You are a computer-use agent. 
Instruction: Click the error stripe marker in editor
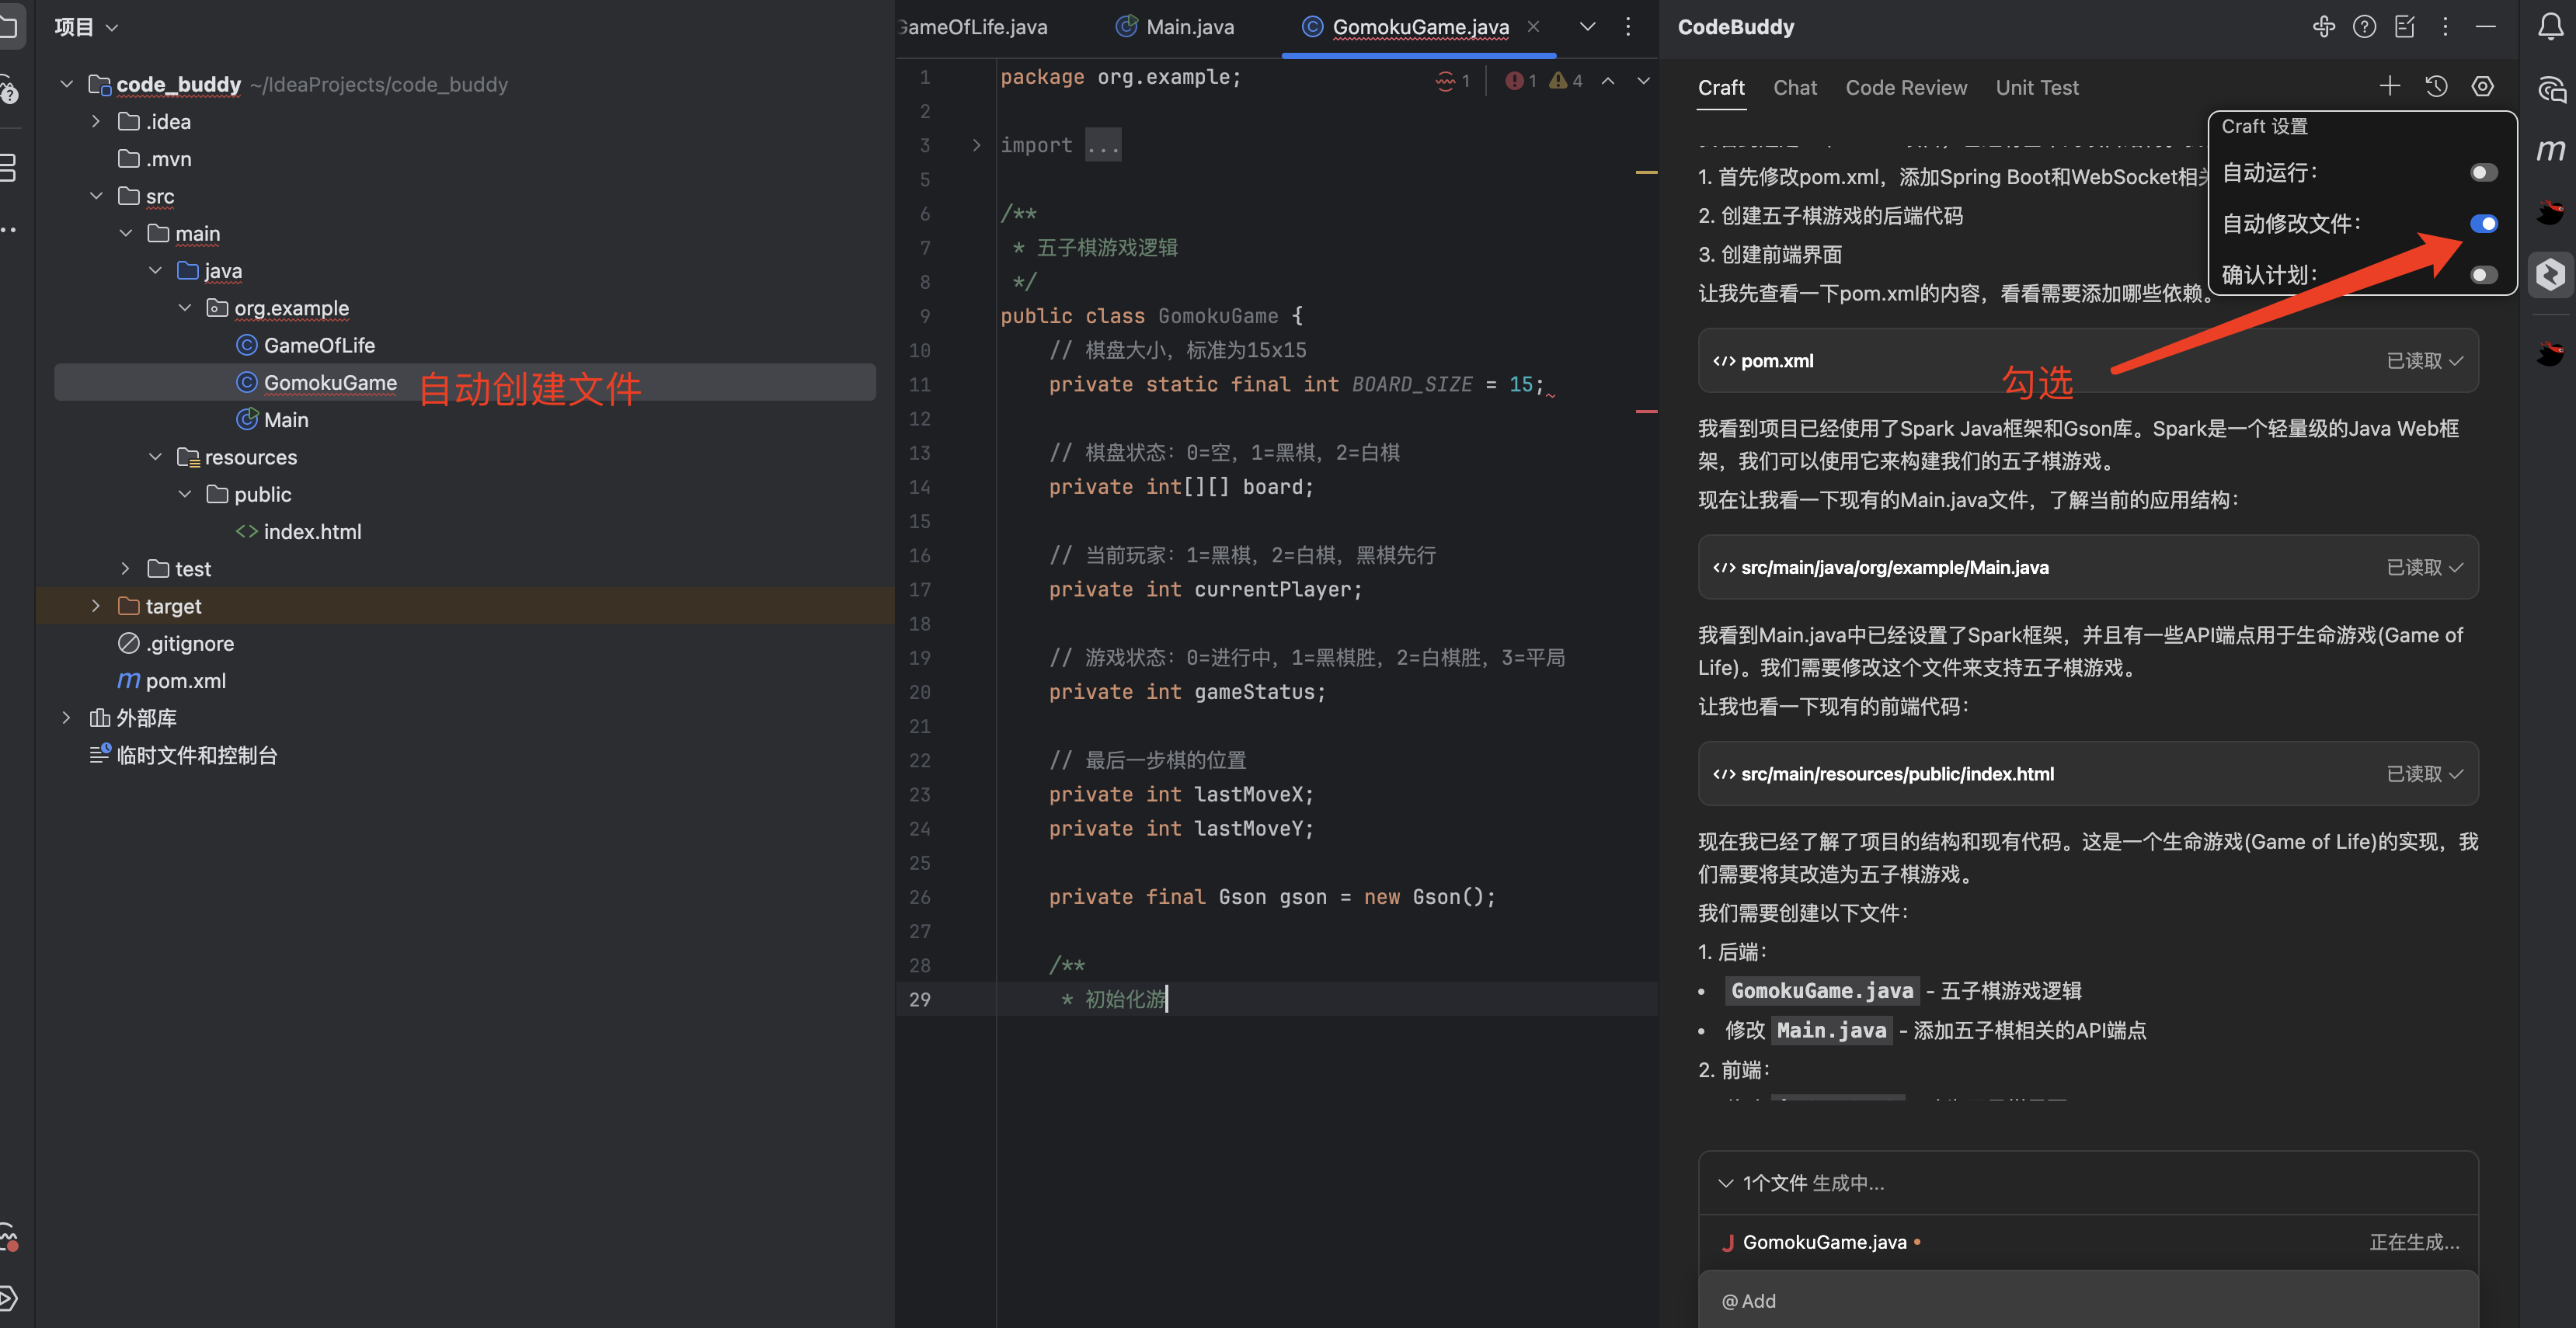pyautogui.click(x=1646, y=411)
